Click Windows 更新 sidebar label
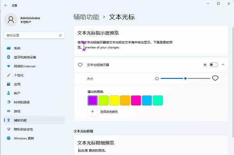234x155 pixels. (x=24, y=138)
